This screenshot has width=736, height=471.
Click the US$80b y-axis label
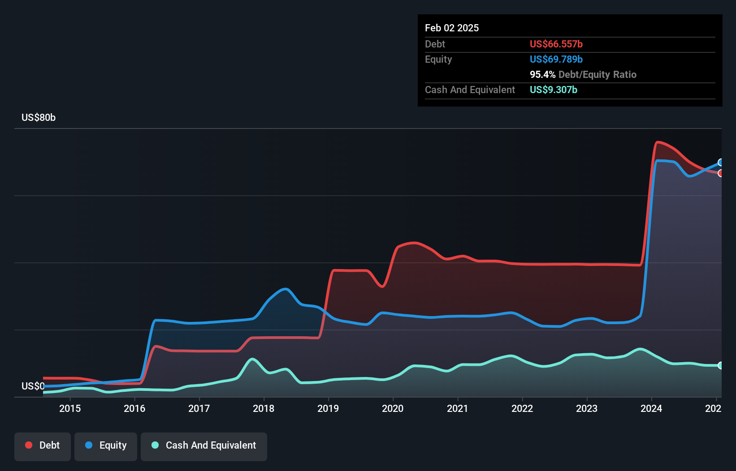coord(39,118)
